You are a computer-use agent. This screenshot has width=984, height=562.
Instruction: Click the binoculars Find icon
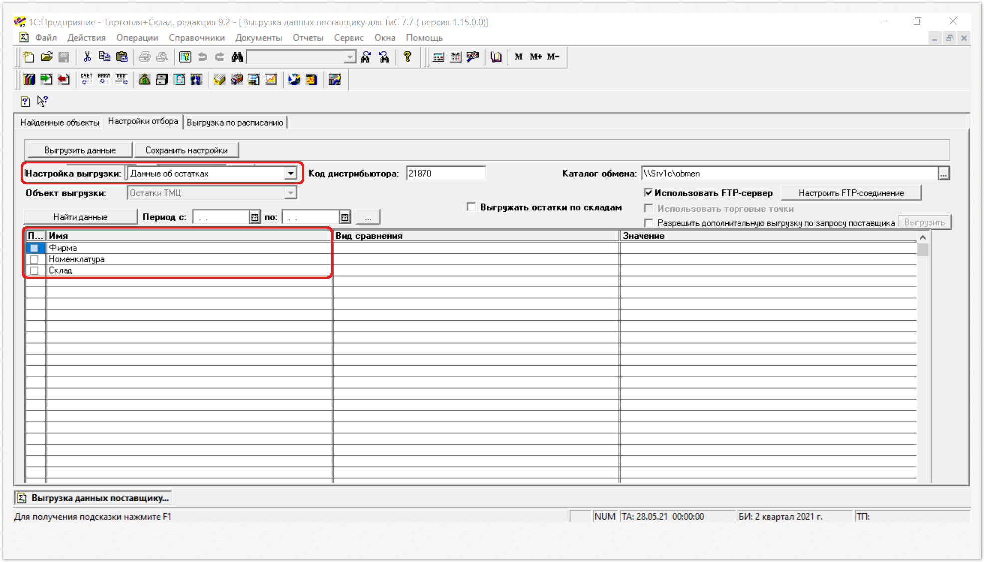tap(237, 57)
